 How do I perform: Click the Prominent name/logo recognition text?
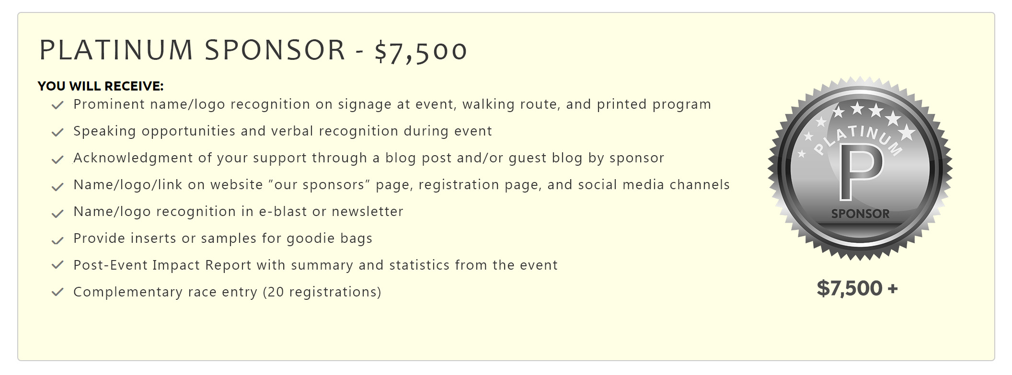(x=392, y=104)
